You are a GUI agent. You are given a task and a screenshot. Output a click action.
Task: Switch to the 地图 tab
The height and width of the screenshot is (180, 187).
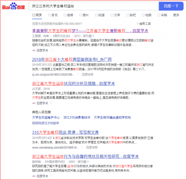click(147, 15)
